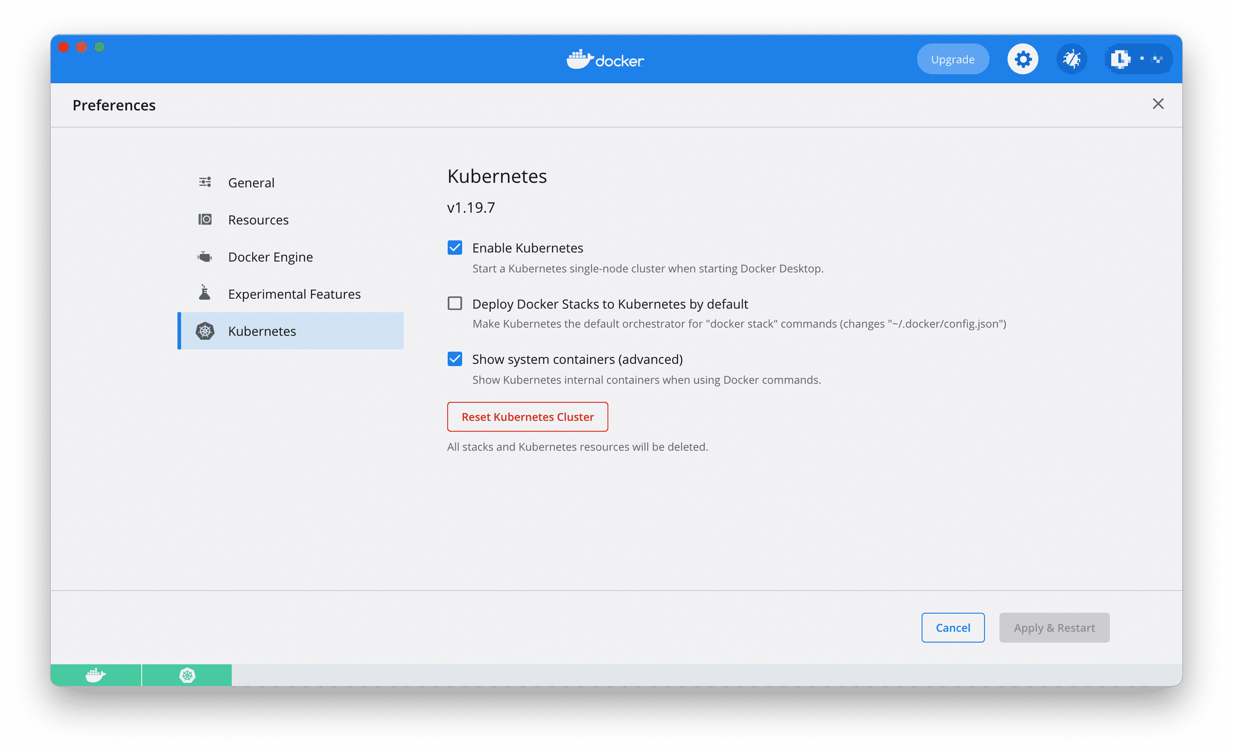Uncheck Show system containers (advanced)
Image resolution: width=1233 pixels, height=753 pixels.
pyautogui.click(x=454, y=359)
